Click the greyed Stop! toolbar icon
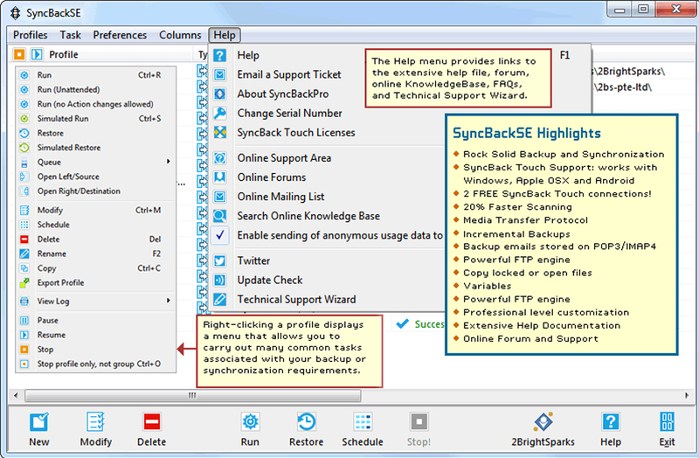Viewport: 699px width, 458px height. [x=419, y=422]
